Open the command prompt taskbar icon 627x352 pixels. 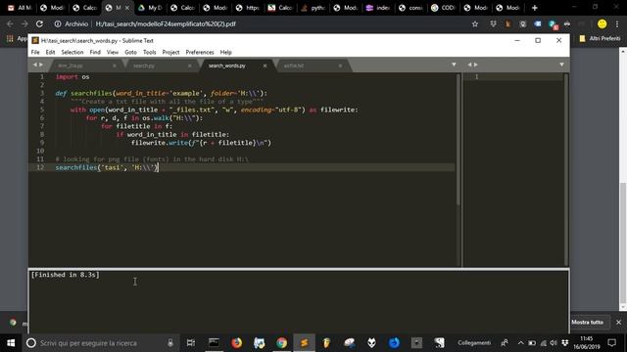coord(214,343)
